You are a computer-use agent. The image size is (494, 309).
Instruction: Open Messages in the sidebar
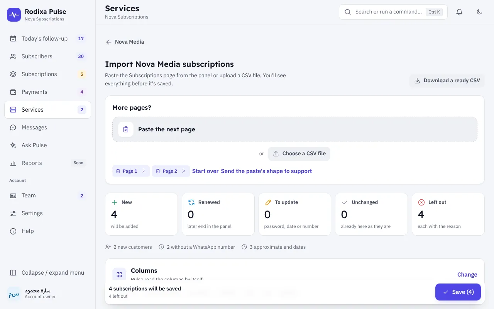click(x=47, y=127)
